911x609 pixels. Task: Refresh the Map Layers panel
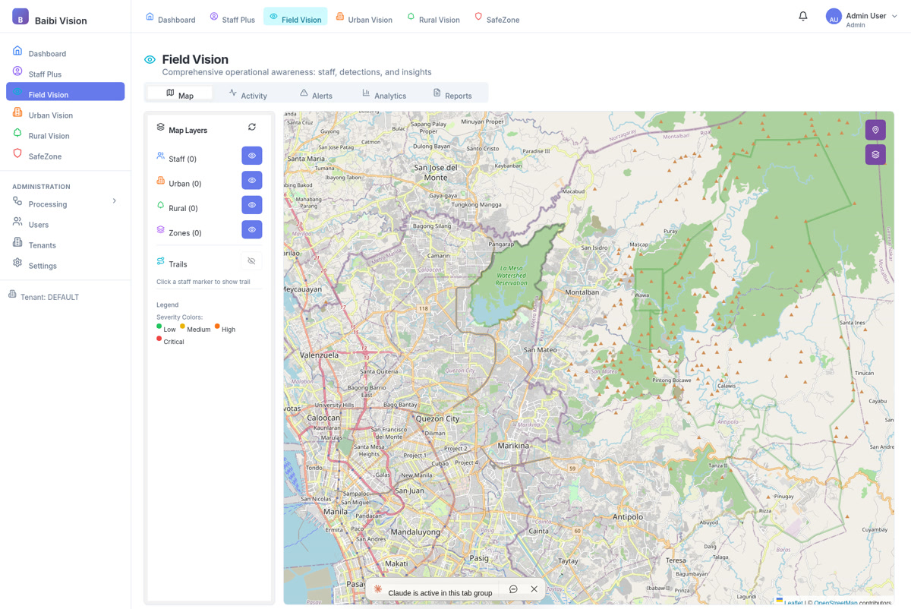click(252, 128)
